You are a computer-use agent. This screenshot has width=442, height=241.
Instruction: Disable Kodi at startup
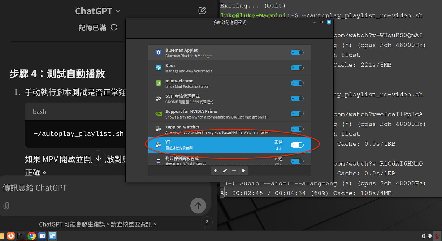(297, 68)
